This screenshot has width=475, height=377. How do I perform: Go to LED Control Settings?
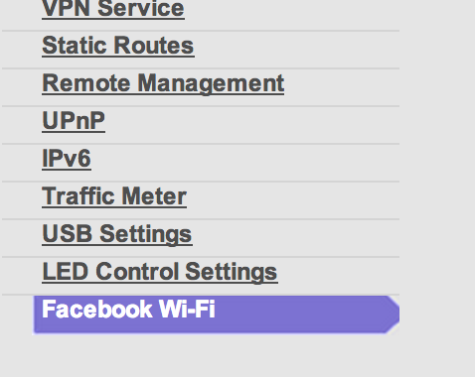point(160,272)
